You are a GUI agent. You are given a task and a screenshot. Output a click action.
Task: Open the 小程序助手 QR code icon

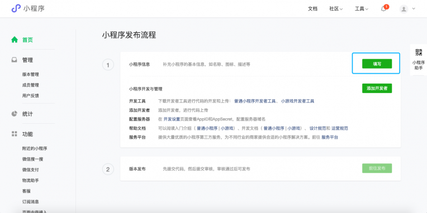tap(419, 52)
